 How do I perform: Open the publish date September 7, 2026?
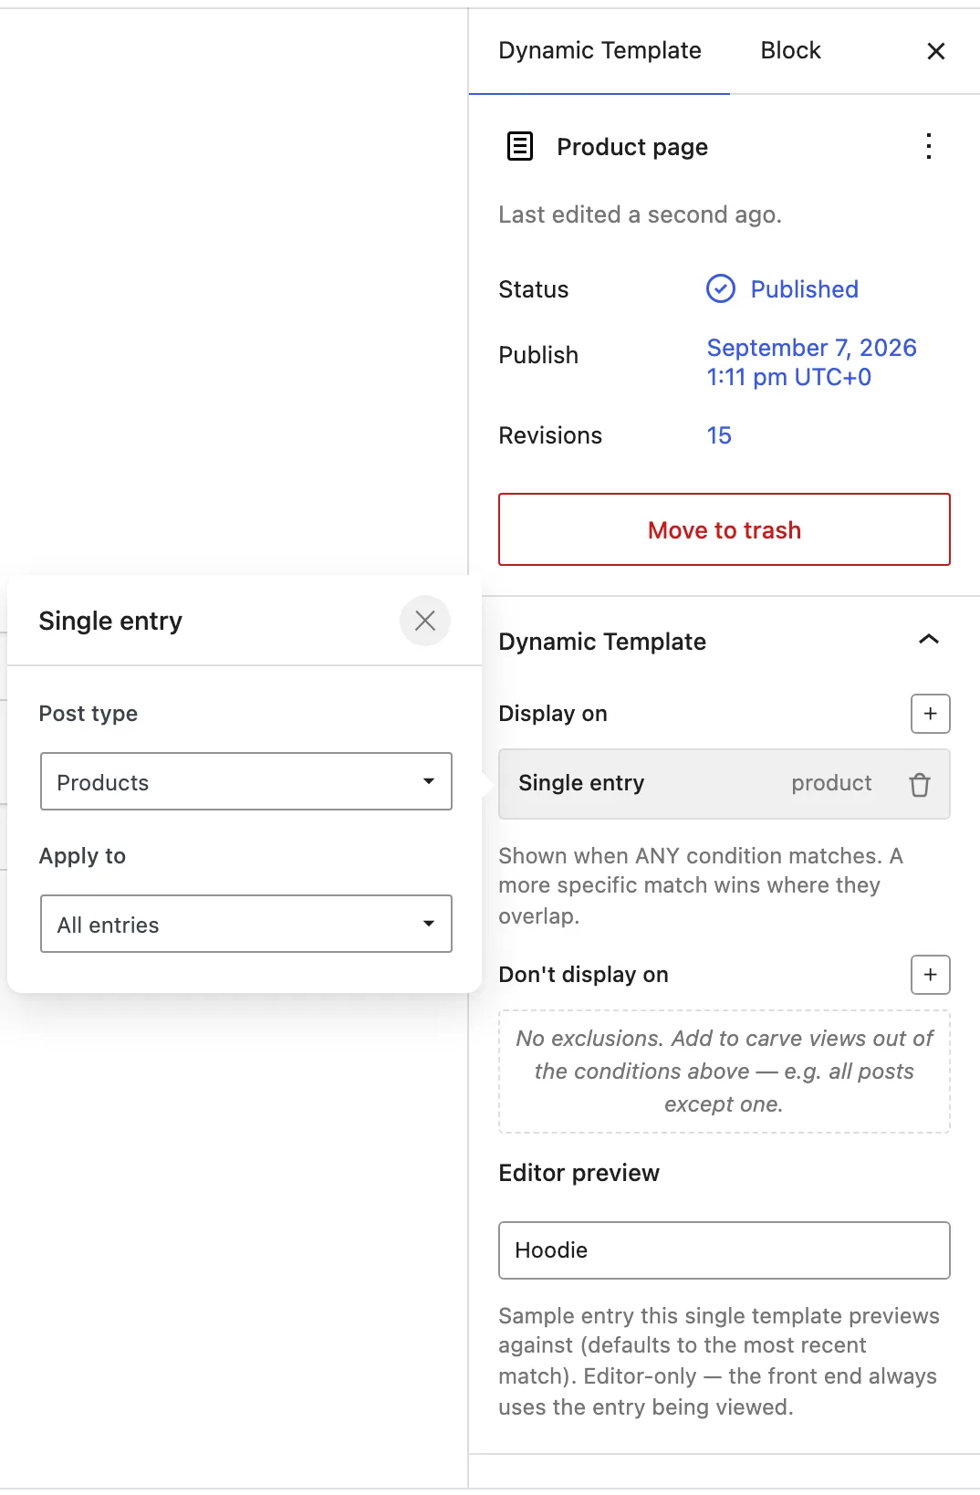tap(811, 362)
